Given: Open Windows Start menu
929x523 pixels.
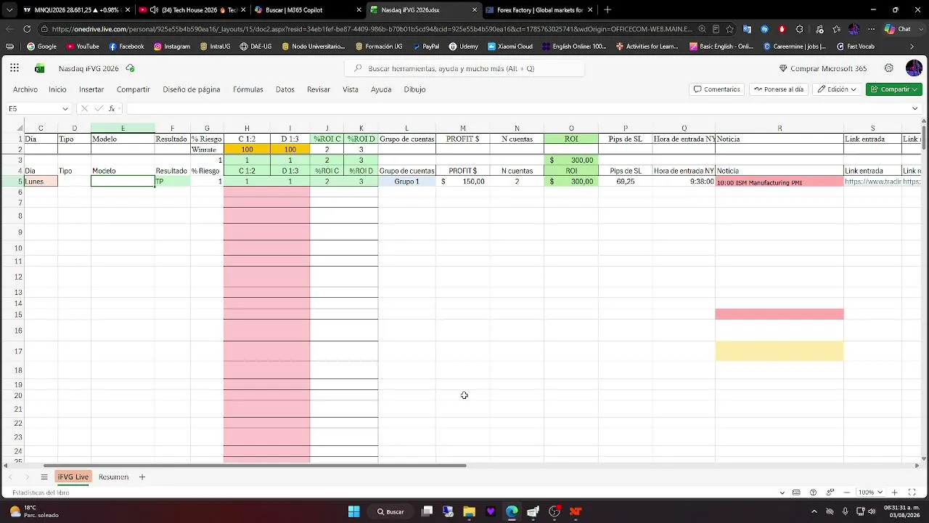Looking at the screenshot, I should 353,511.
